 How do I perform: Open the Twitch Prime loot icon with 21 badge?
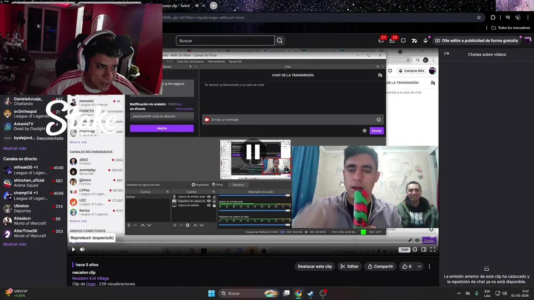pos(381,40)
